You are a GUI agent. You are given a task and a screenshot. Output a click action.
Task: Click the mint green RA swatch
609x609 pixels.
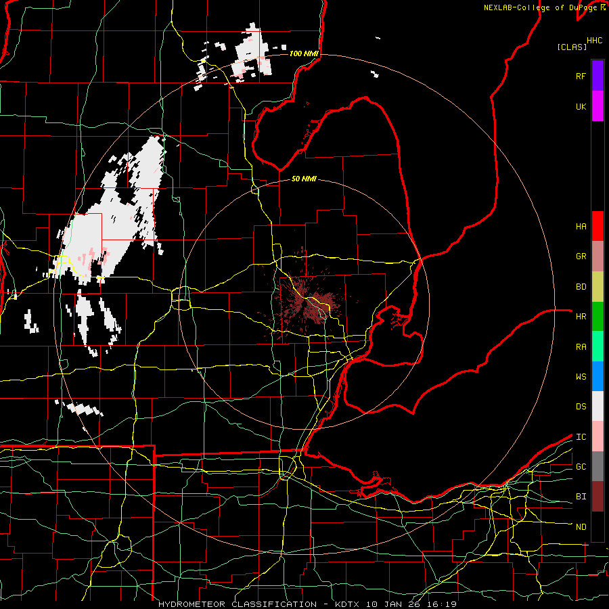597,346
